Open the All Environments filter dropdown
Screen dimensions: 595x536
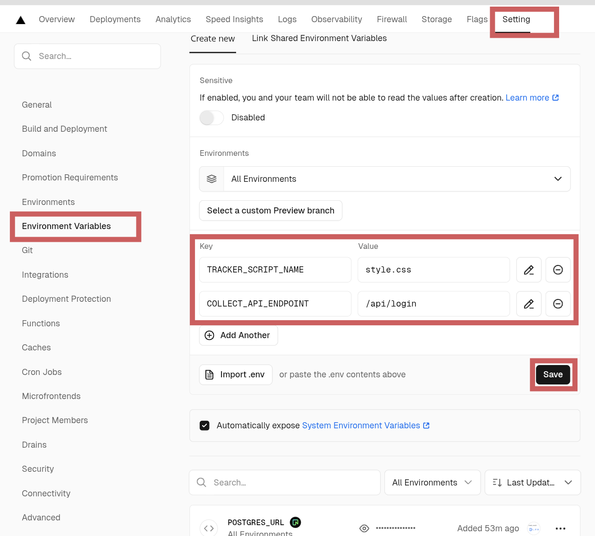coord(432,482)
